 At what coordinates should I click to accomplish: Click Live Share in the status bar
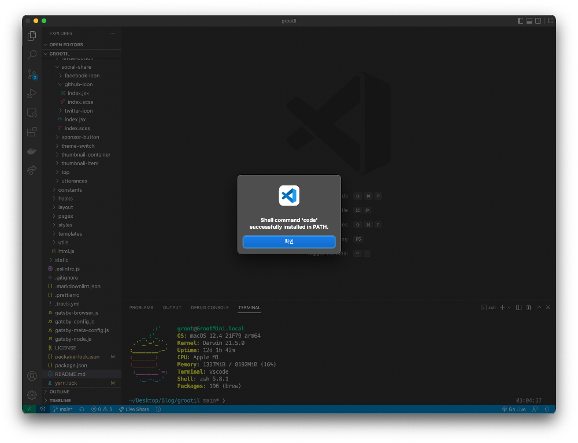click(134, 409)
